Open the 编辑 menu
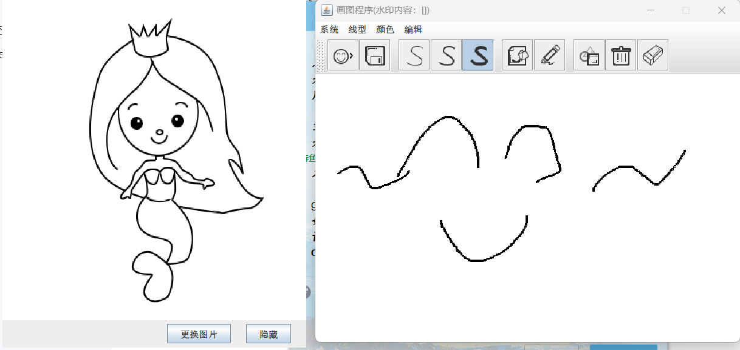Screen dimensions: 740x350 [x=413, y=29]
